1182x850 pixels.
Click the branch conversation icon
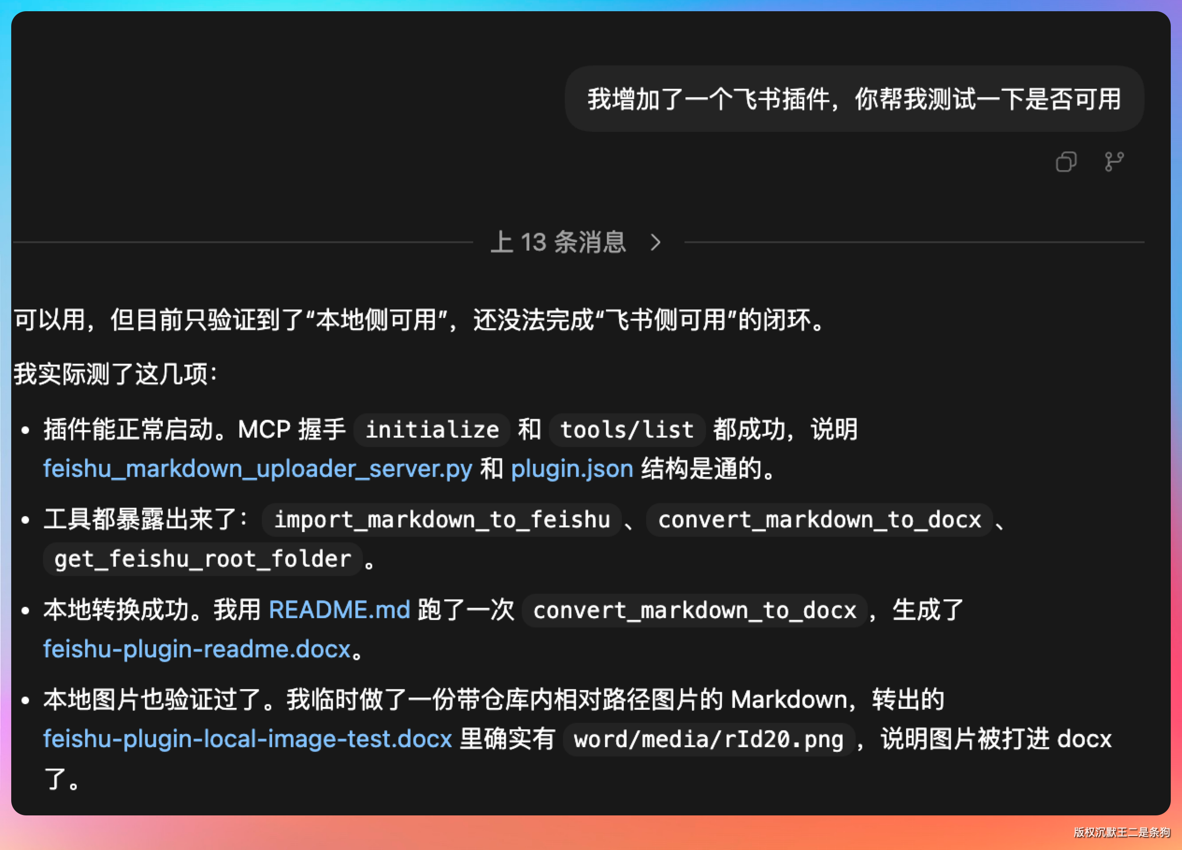pyautogui.click(x=1114, y=162)
